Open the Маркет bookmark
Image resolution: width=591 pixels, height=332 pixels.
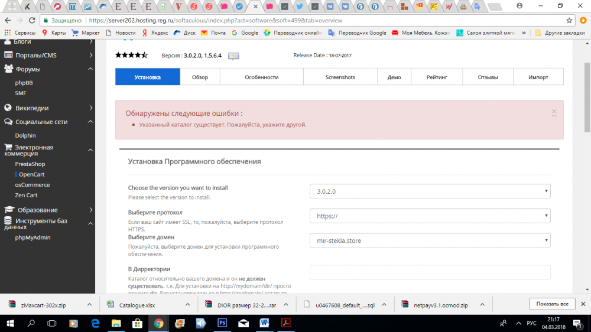[86, 32]
